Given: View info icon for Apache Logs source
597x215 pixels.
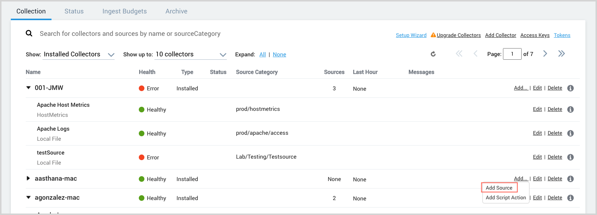Looking at the screenshot, I should click(570, 133).
